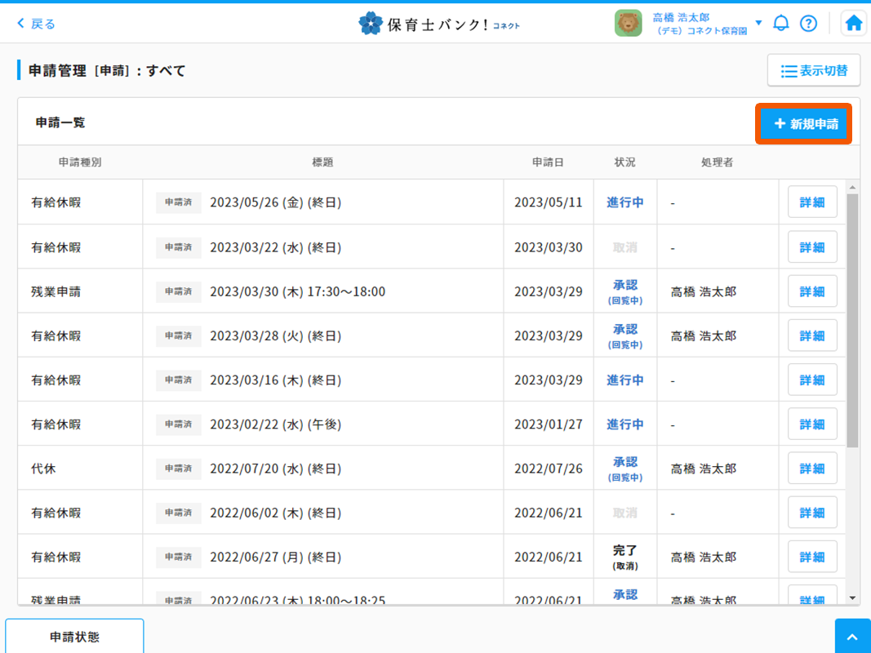Viewport: 871px width, 653px height.
Task: Open 詳細 for the 2023/05/26 request
Action: (x=811, y=202)
